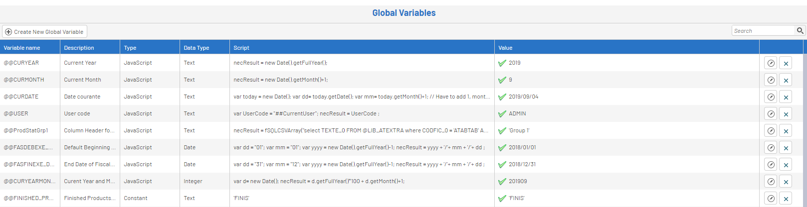The height and width of the screenshot is (207, 807).
Task: Remove @@CURDATE using its X icon
Action: 786,97
